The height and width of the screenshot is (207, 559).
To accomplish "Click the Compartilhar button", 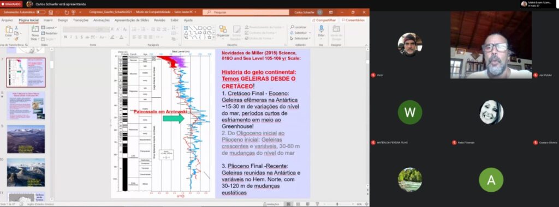I will point(324,20).
